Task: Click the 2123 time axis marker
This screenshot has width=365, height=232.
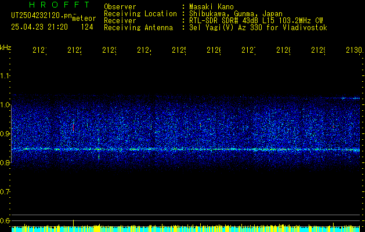Action: pyautogui.click(x=109, y=50)
